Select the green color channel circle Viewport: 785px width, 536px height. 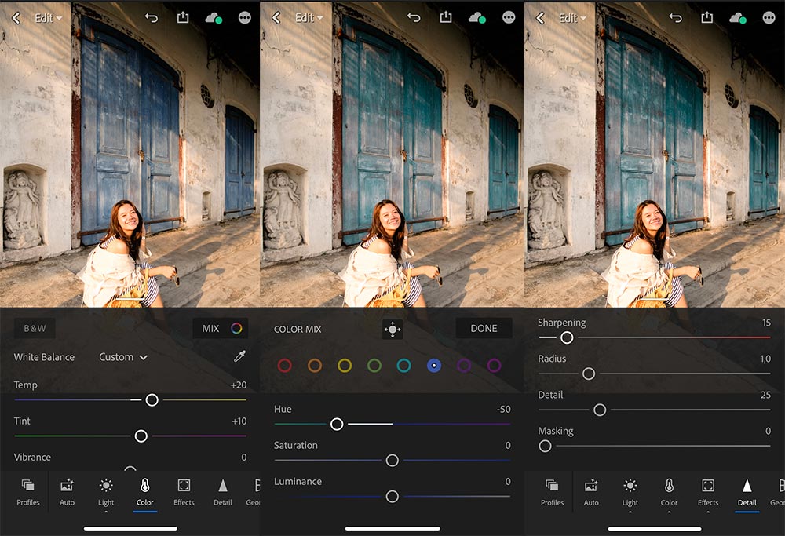[374, 366]
